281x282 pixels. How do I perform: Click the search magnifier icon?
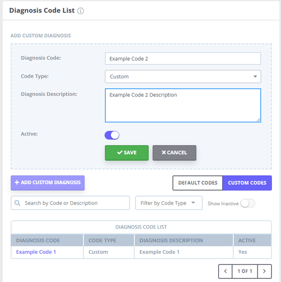[17, 203]
